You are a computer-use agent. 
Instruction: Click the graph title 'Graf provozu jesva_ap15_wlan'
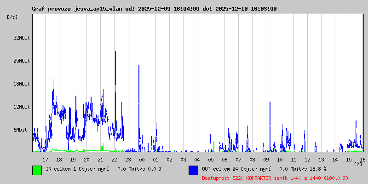click(x=77, y=9)
